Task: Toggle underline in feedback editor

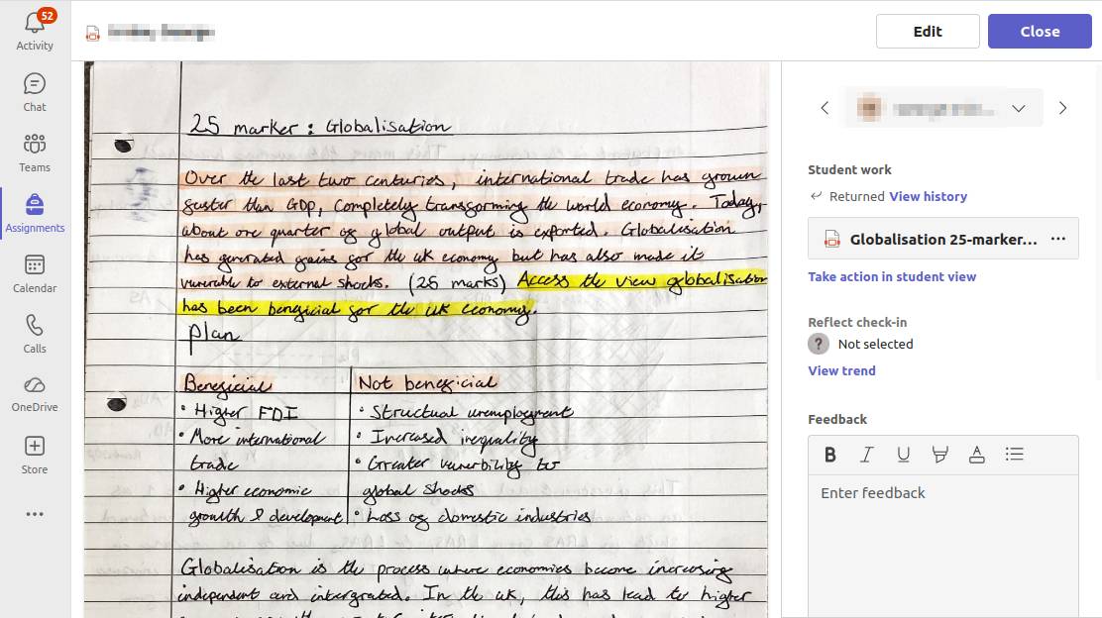Action: [x=903, y=455]
